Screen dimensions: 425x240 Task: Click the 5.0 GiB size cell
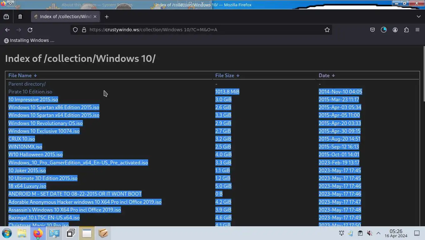point(223,186)
